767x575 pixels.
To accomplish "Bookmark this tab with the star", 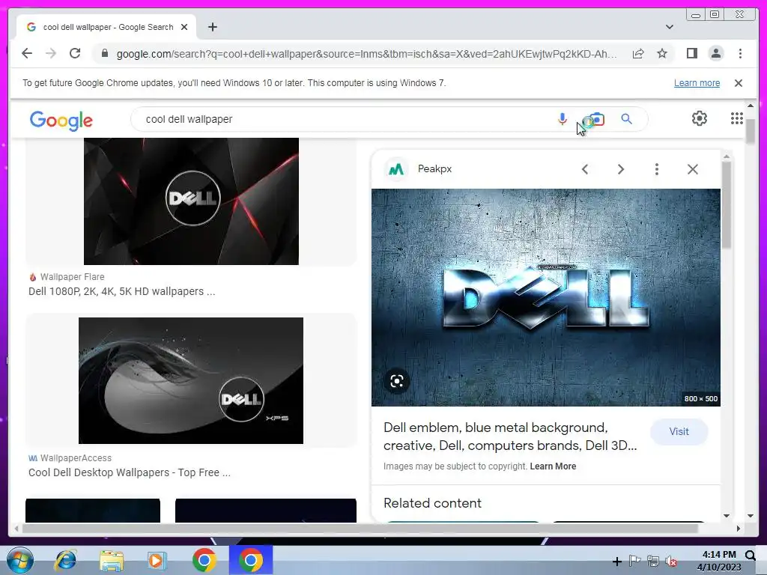I will (662, 53).
